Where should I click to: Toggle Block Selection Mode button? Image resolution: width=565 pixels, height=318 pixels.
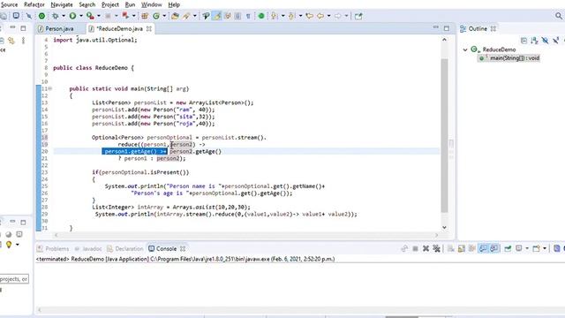tap(237, 16)
